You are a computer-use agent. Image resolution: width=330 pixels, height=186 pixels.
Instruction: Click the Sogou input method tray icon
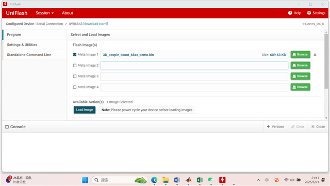tap(276, 180)
